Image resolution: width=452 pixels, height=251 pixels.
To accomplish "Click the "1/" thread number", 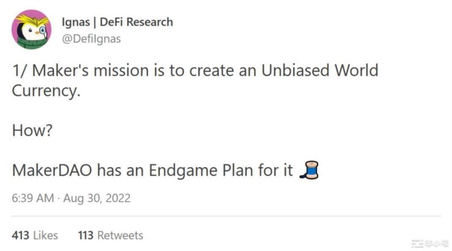I will pos(19,70).
